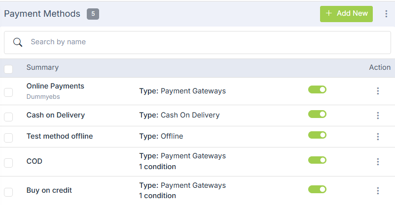This screenshot has height=205, width=395.
Task: Open the action menu for Cash on Delivery
Action: click(x=378, y=116)
